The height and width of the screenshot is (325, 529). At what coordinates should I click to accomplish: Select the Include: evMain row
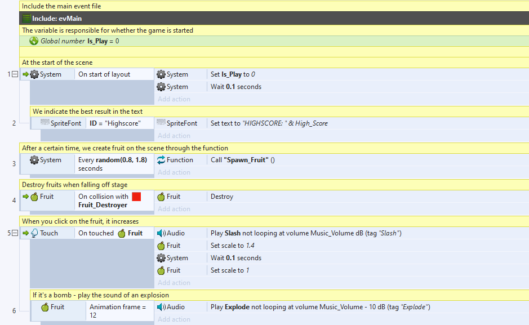[x=274, y=18]
